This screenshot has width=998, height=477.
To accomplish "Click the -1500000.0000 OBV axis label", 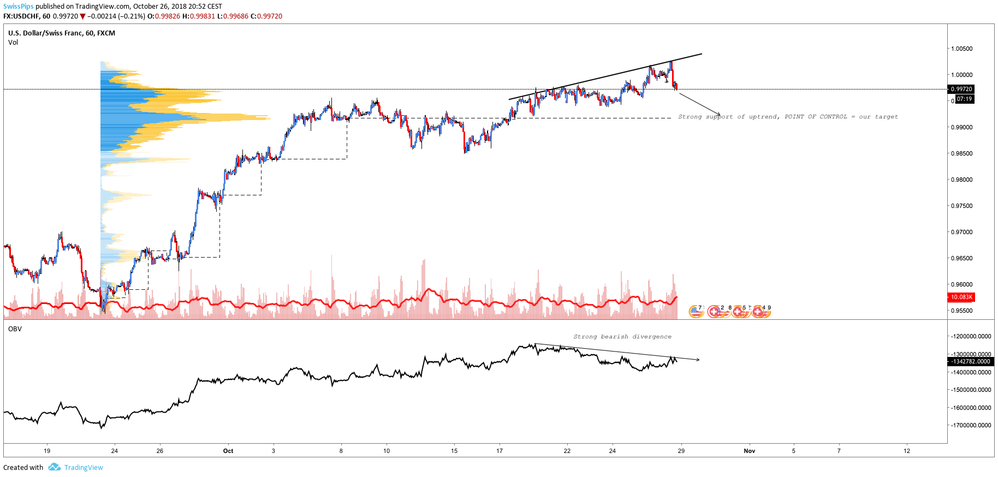I will point(971,390).
